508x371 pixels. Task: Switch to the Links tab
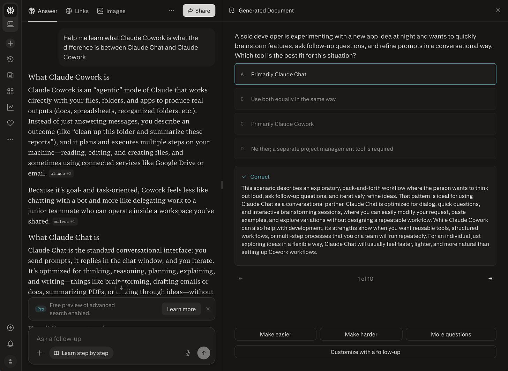[x=77, y=11]
